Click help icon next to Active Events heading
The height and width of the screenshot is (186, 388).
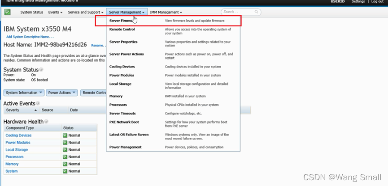[x=38, y=103]
